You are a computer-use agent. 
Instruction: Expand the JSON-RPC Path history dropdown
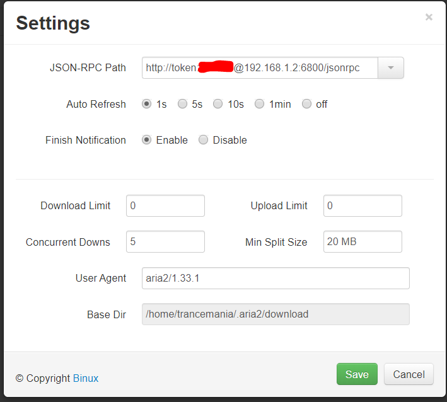point(390,68)
